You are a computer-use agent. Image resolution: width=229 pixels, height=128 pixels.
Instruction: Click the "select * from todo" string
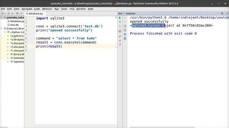pos(76,38)
